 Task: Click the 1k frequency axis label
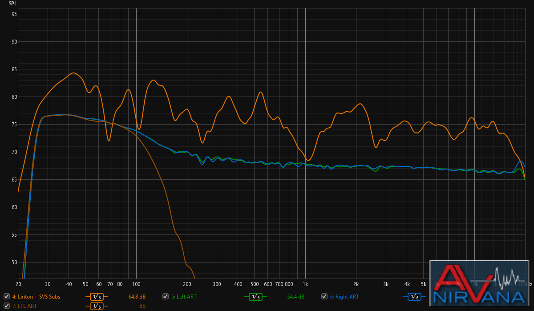(305, 284)
